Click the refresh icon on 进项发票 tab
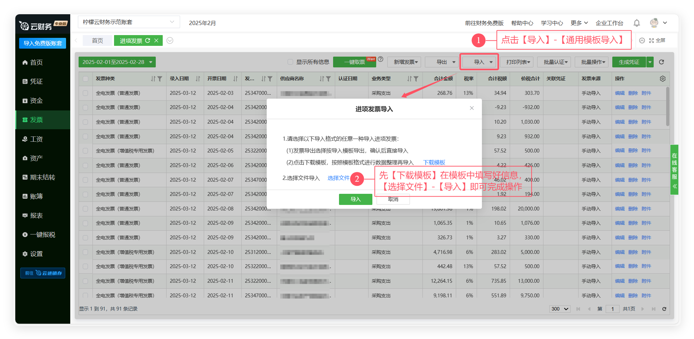The width and height of the screenshot is (694, 339). [148, 41]
